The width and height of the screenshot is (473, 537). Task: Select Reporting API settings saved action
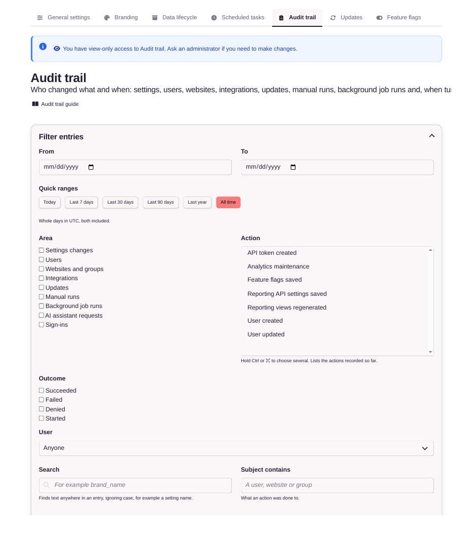334,294
